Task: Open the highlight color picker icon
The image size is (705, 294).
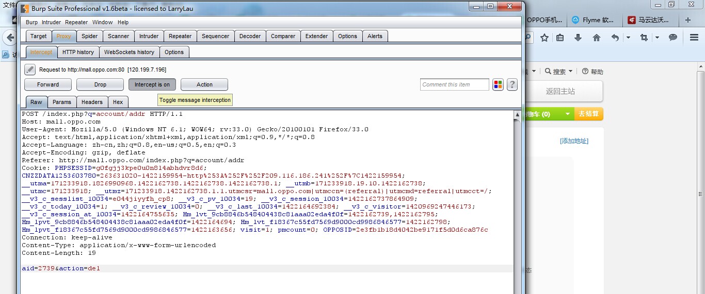Action: (x=498, y=84)
